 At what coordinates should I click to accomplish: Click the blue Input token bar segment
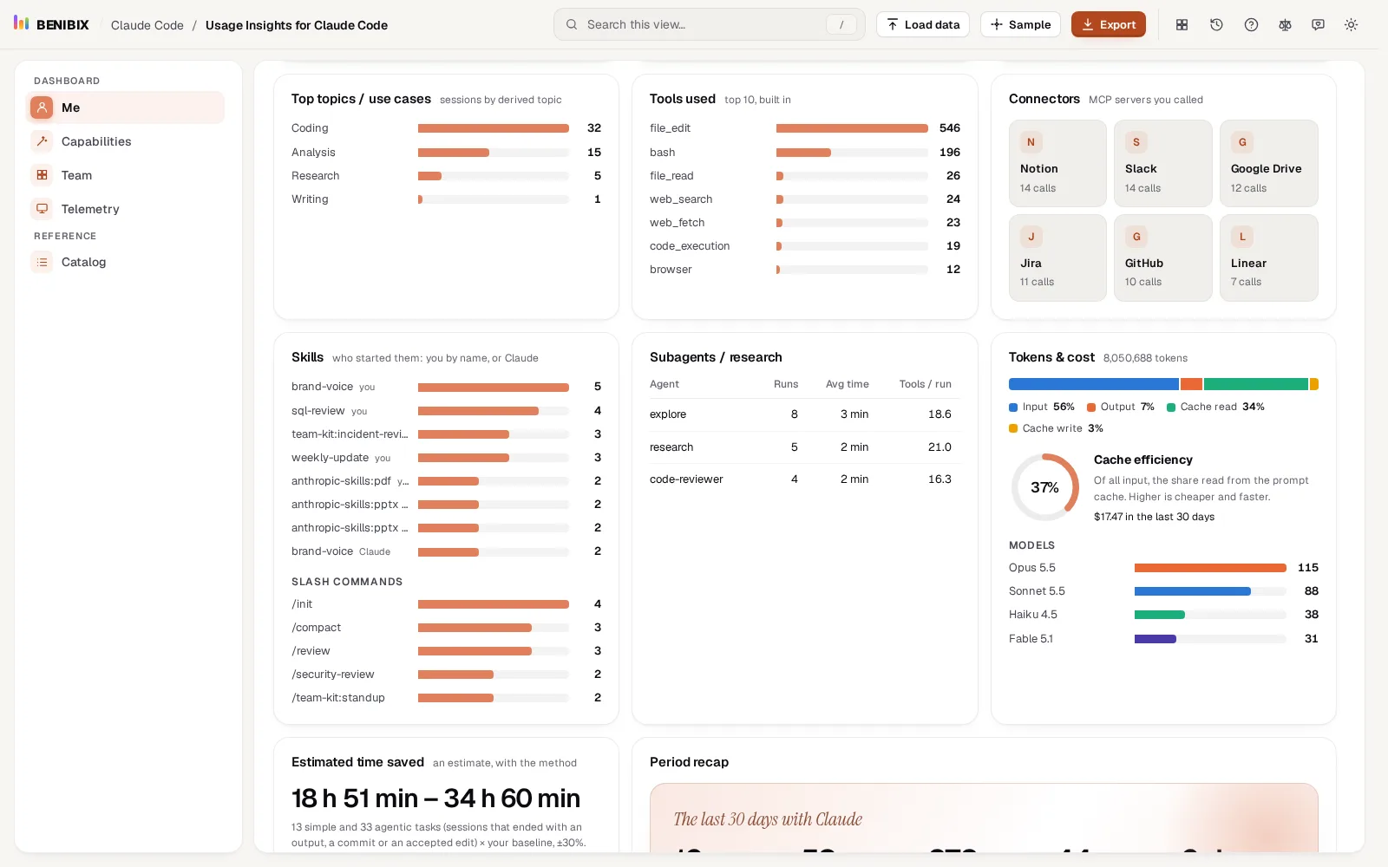[1094, 384]
